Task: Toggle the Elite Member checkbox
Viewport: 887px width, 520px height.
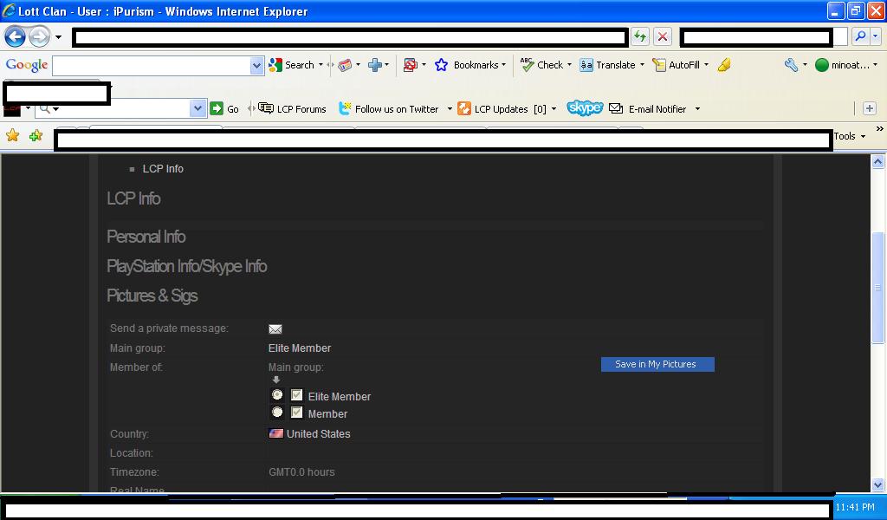Action: (297, 395)
